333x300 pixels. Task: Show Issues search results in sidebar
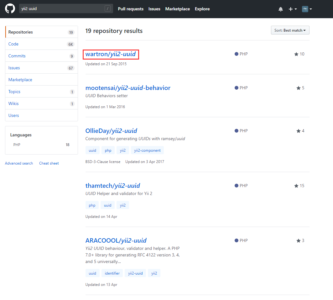click(x=14, y=68)
